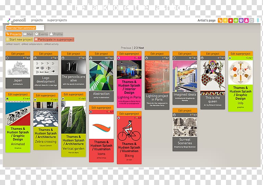Click the header icon on the Zebra crossing card

(35, 100)
